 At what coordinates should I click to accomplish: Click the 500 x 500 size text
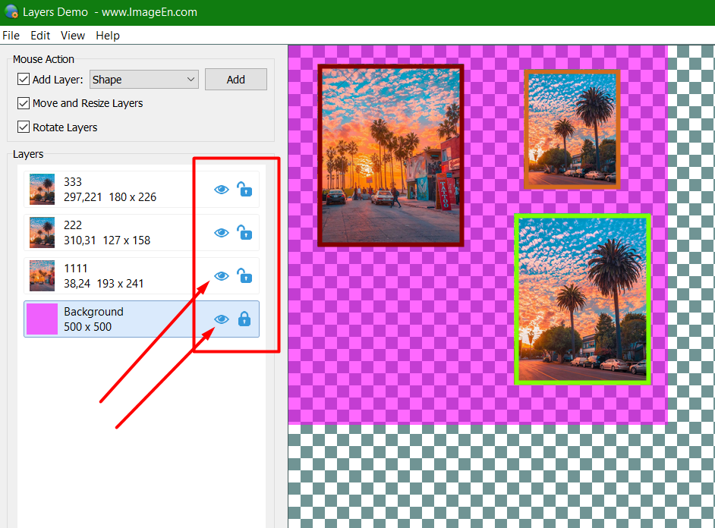87,327
